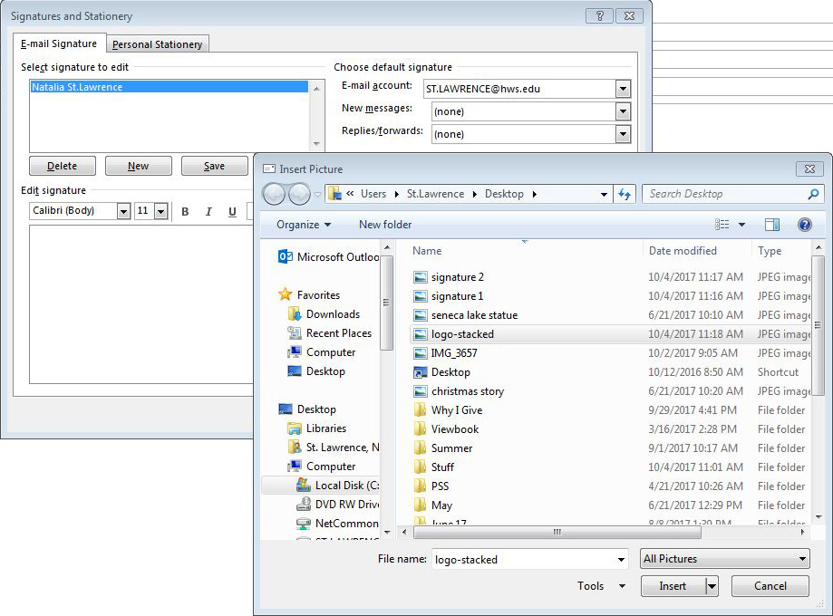Click the NetCommon network drive icon
The image size is (833, 616).
[304, 523]
